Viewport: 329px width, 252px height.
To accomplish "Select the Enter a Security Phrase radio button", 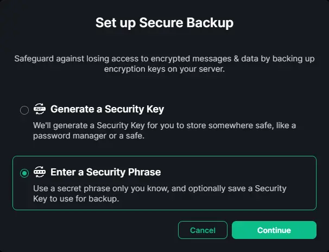I will coord(24,173).
